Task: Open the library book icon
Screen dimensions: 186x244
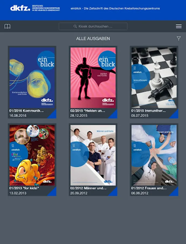Action: (x=7, y=26)
